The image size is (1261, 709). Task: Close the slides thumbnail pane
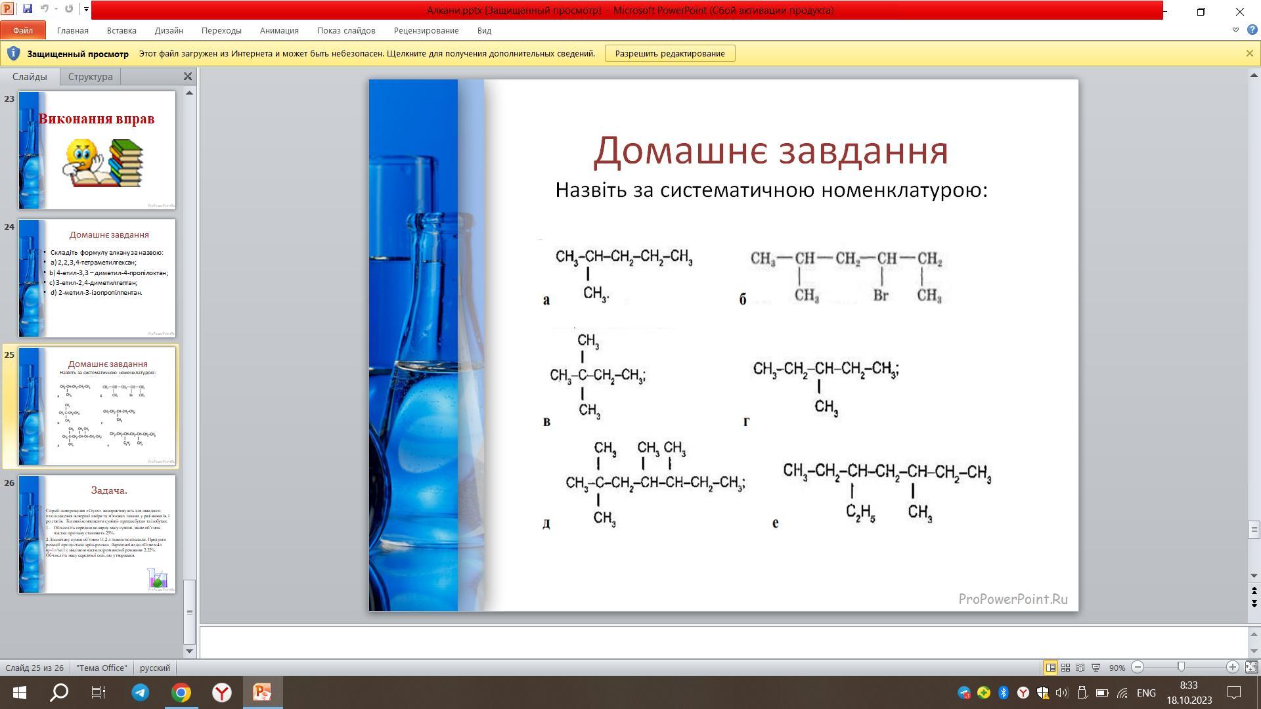[x=187, y=77]
